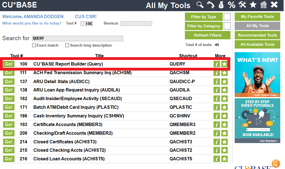This screenshot has height=169, width=285.
Task: Click Go! for ARU Detail Stats
Action: [x=9, y=81]
